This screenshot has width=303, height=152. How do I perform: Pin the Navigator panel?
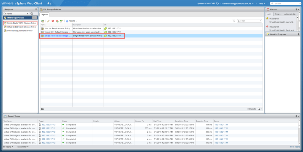point(36,9)
